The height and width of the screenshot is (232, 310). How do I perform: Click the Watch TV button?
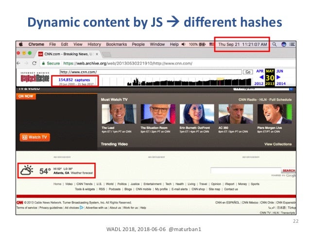[35, 137]
